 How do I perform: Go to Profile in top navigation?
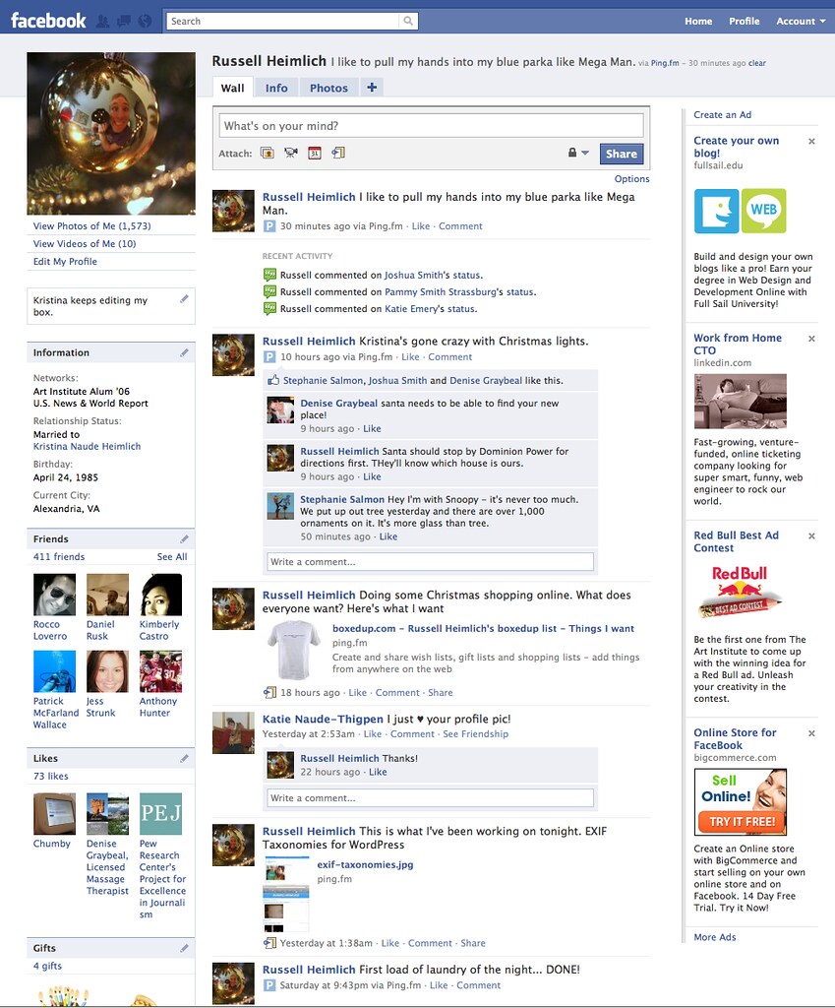tap(744, 22)
